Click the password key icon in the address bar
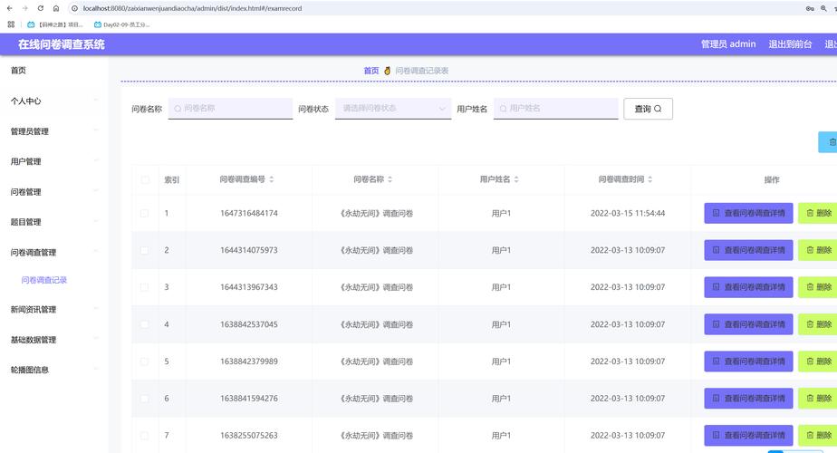The image size is (837, 453). pos(810,8)
